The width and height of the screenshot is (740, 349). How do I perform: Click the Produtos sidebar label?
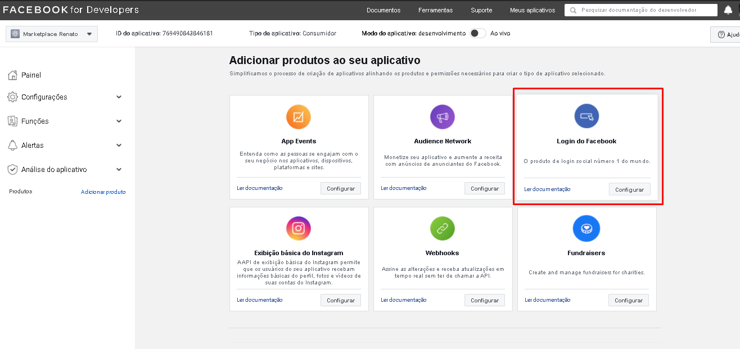21,192
